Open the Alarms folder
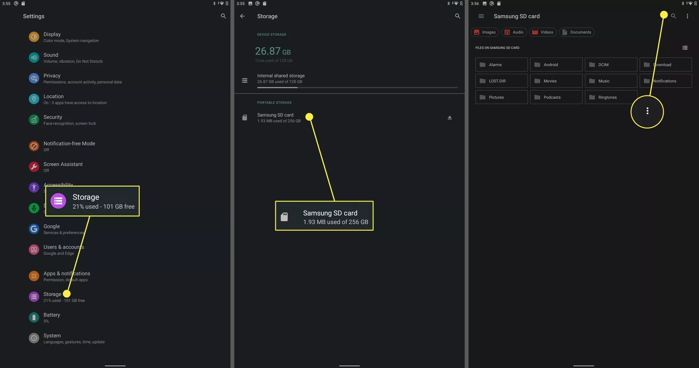Screen dimensions: 699x368 click(x=502, y=65)
